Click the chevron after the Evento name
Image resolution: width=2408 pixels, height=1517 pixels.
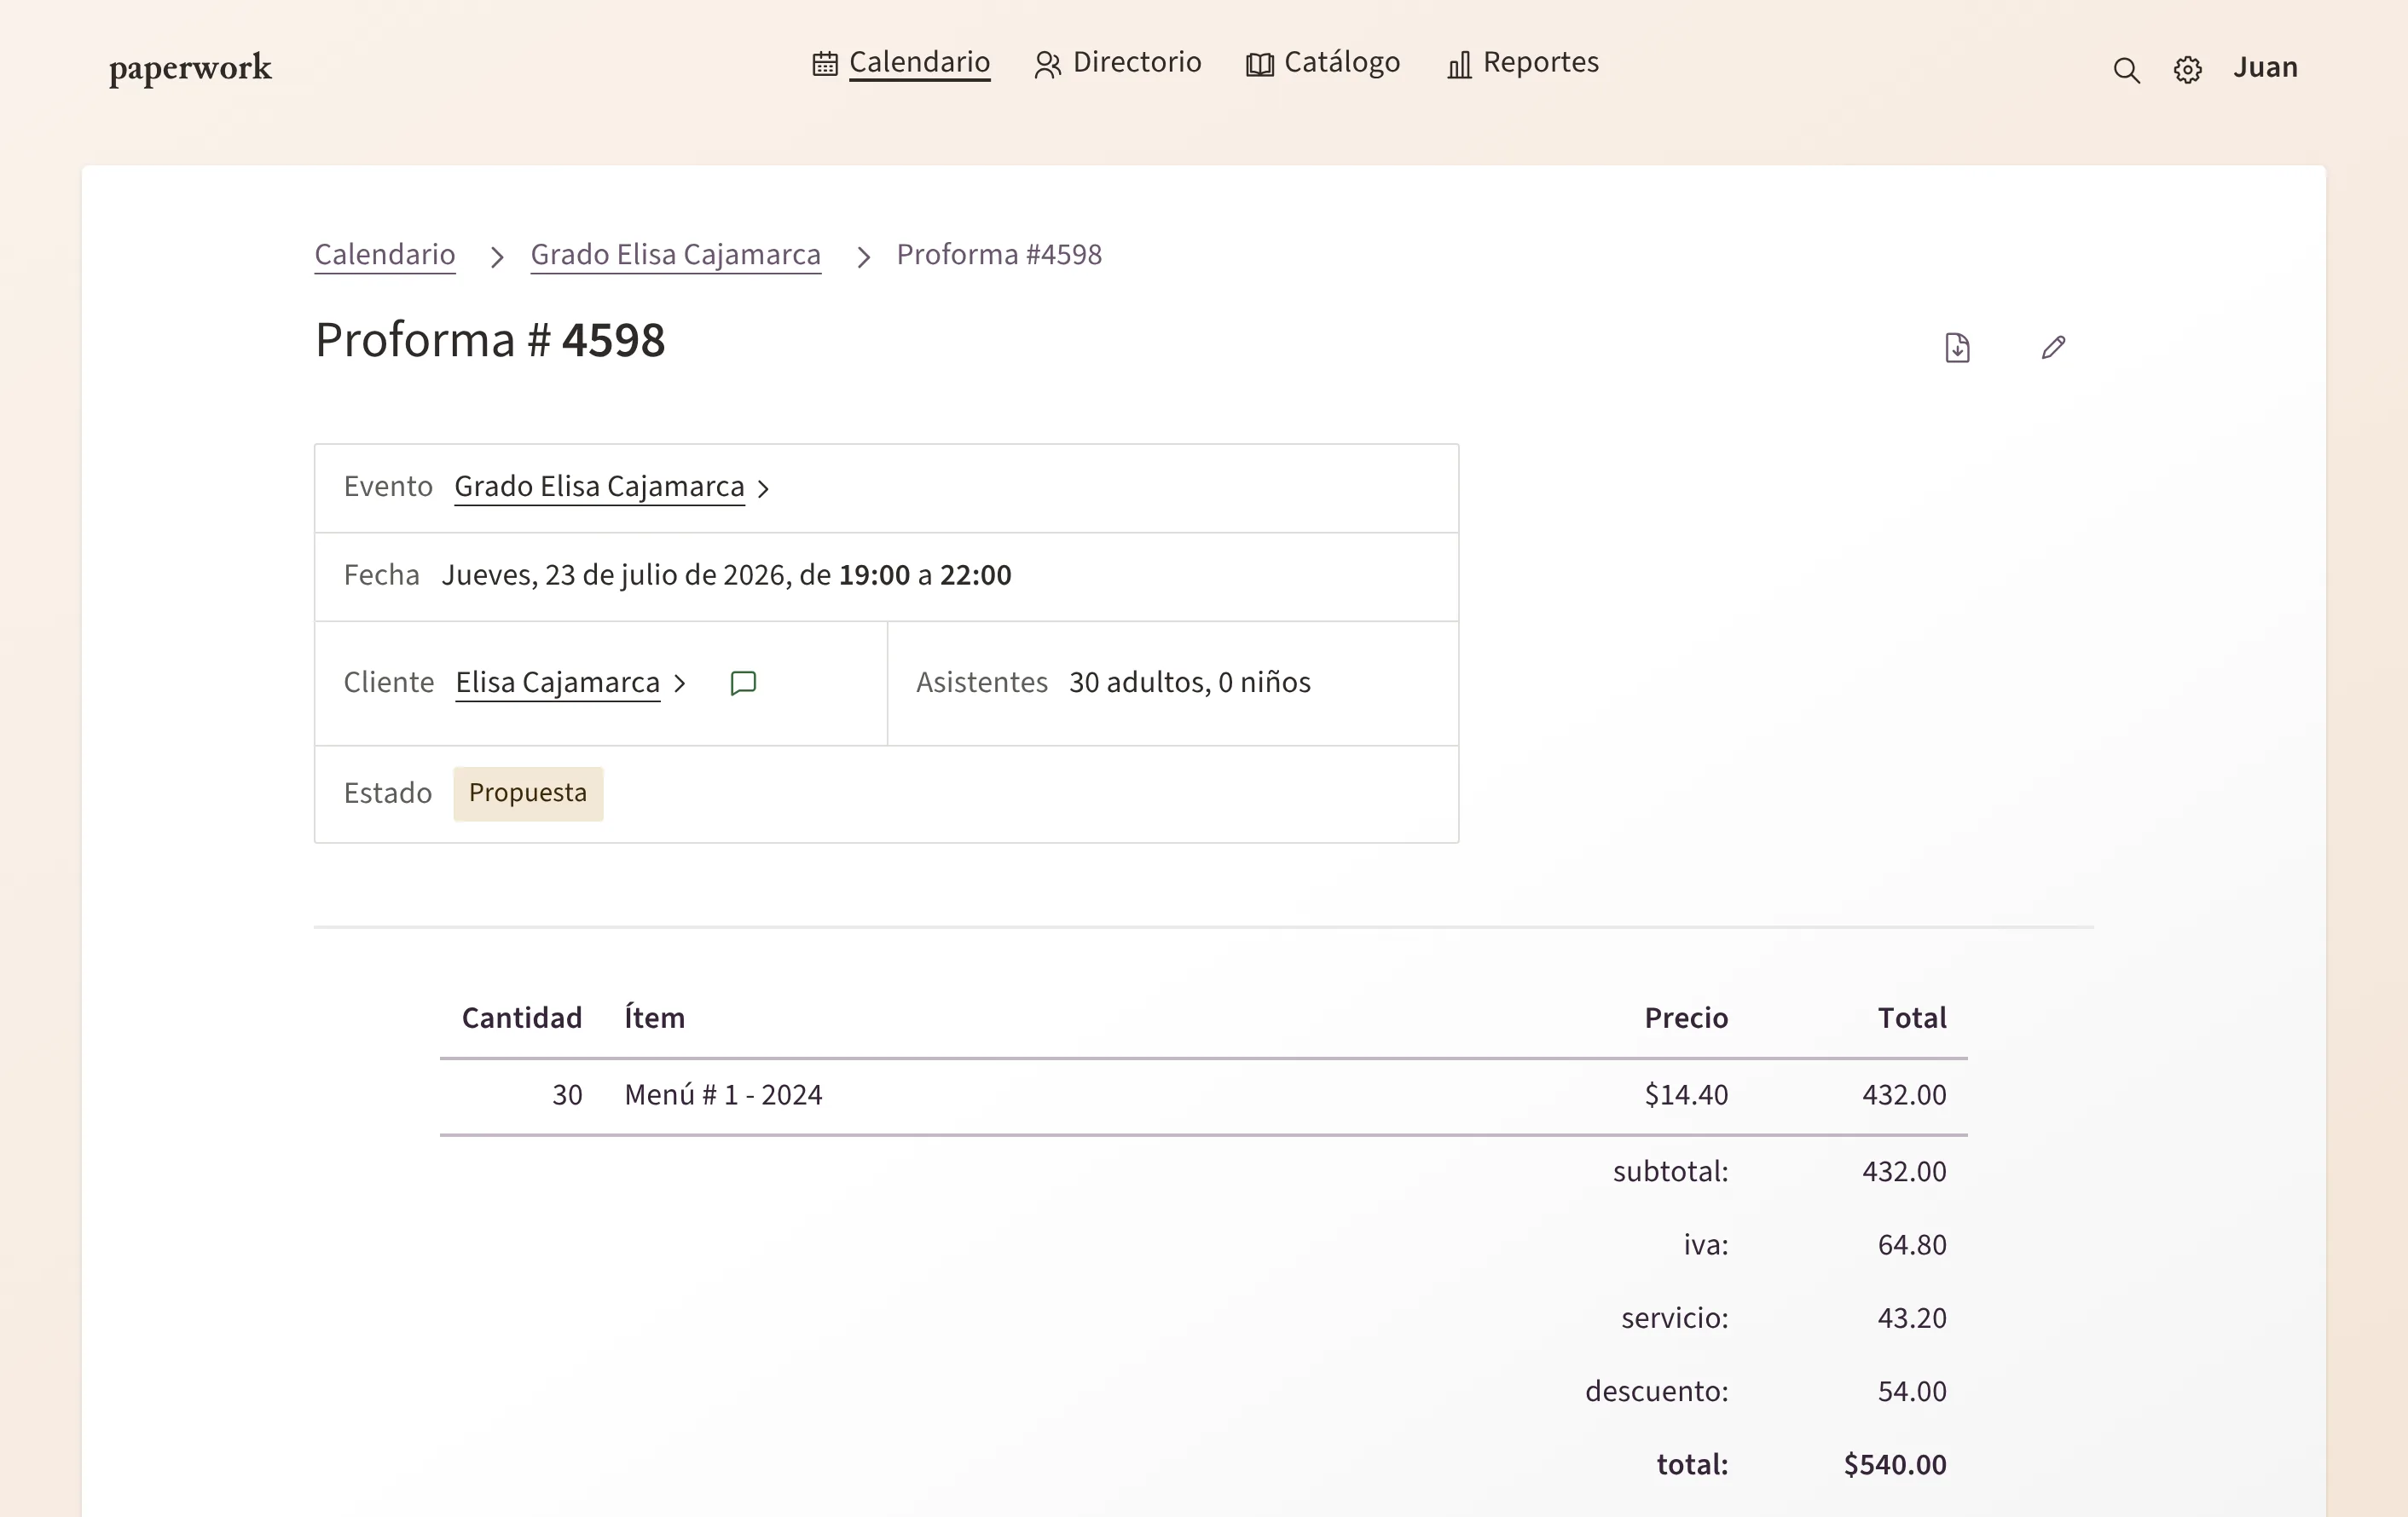(x=763, y=488)
